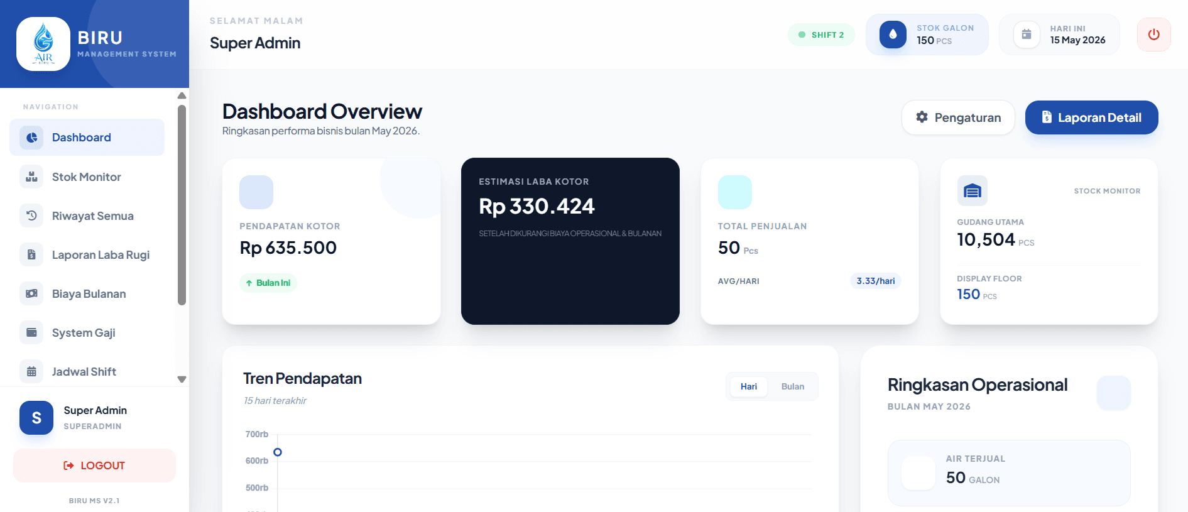Image resolution: width=1188 pixels, height=512 pixels.
Task: Click sidebar scroll down arrow
Action: [x=182, y=379]
